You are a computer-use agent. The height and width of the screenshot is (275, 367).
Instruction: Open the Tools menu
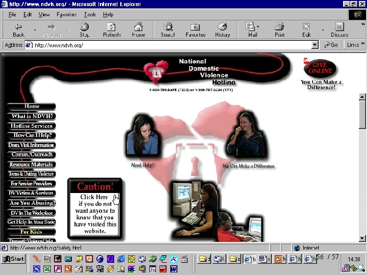coord(90,14)
